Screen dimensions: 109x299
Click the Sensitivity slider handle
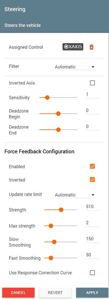click(x=47, y=98)
